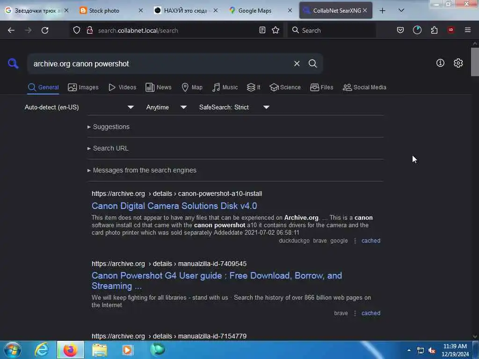Open cached link for G4 User guide result
The image size is (479, 359).
coord(371,313)
